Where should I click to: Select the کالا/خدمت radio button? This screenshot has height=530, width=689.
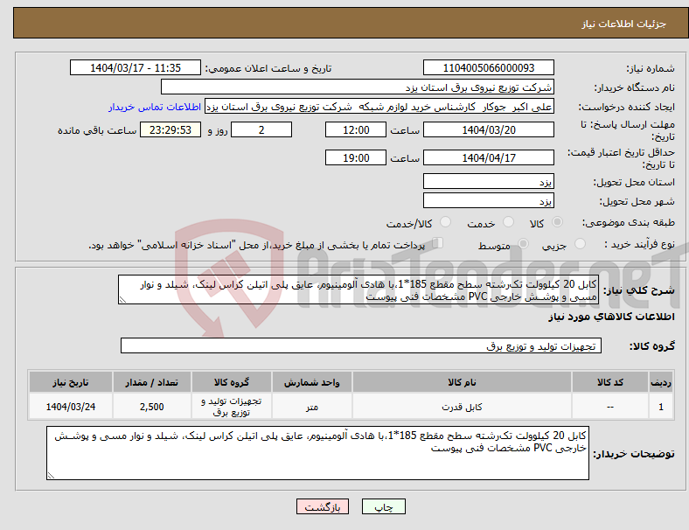[x=446, y=222]
